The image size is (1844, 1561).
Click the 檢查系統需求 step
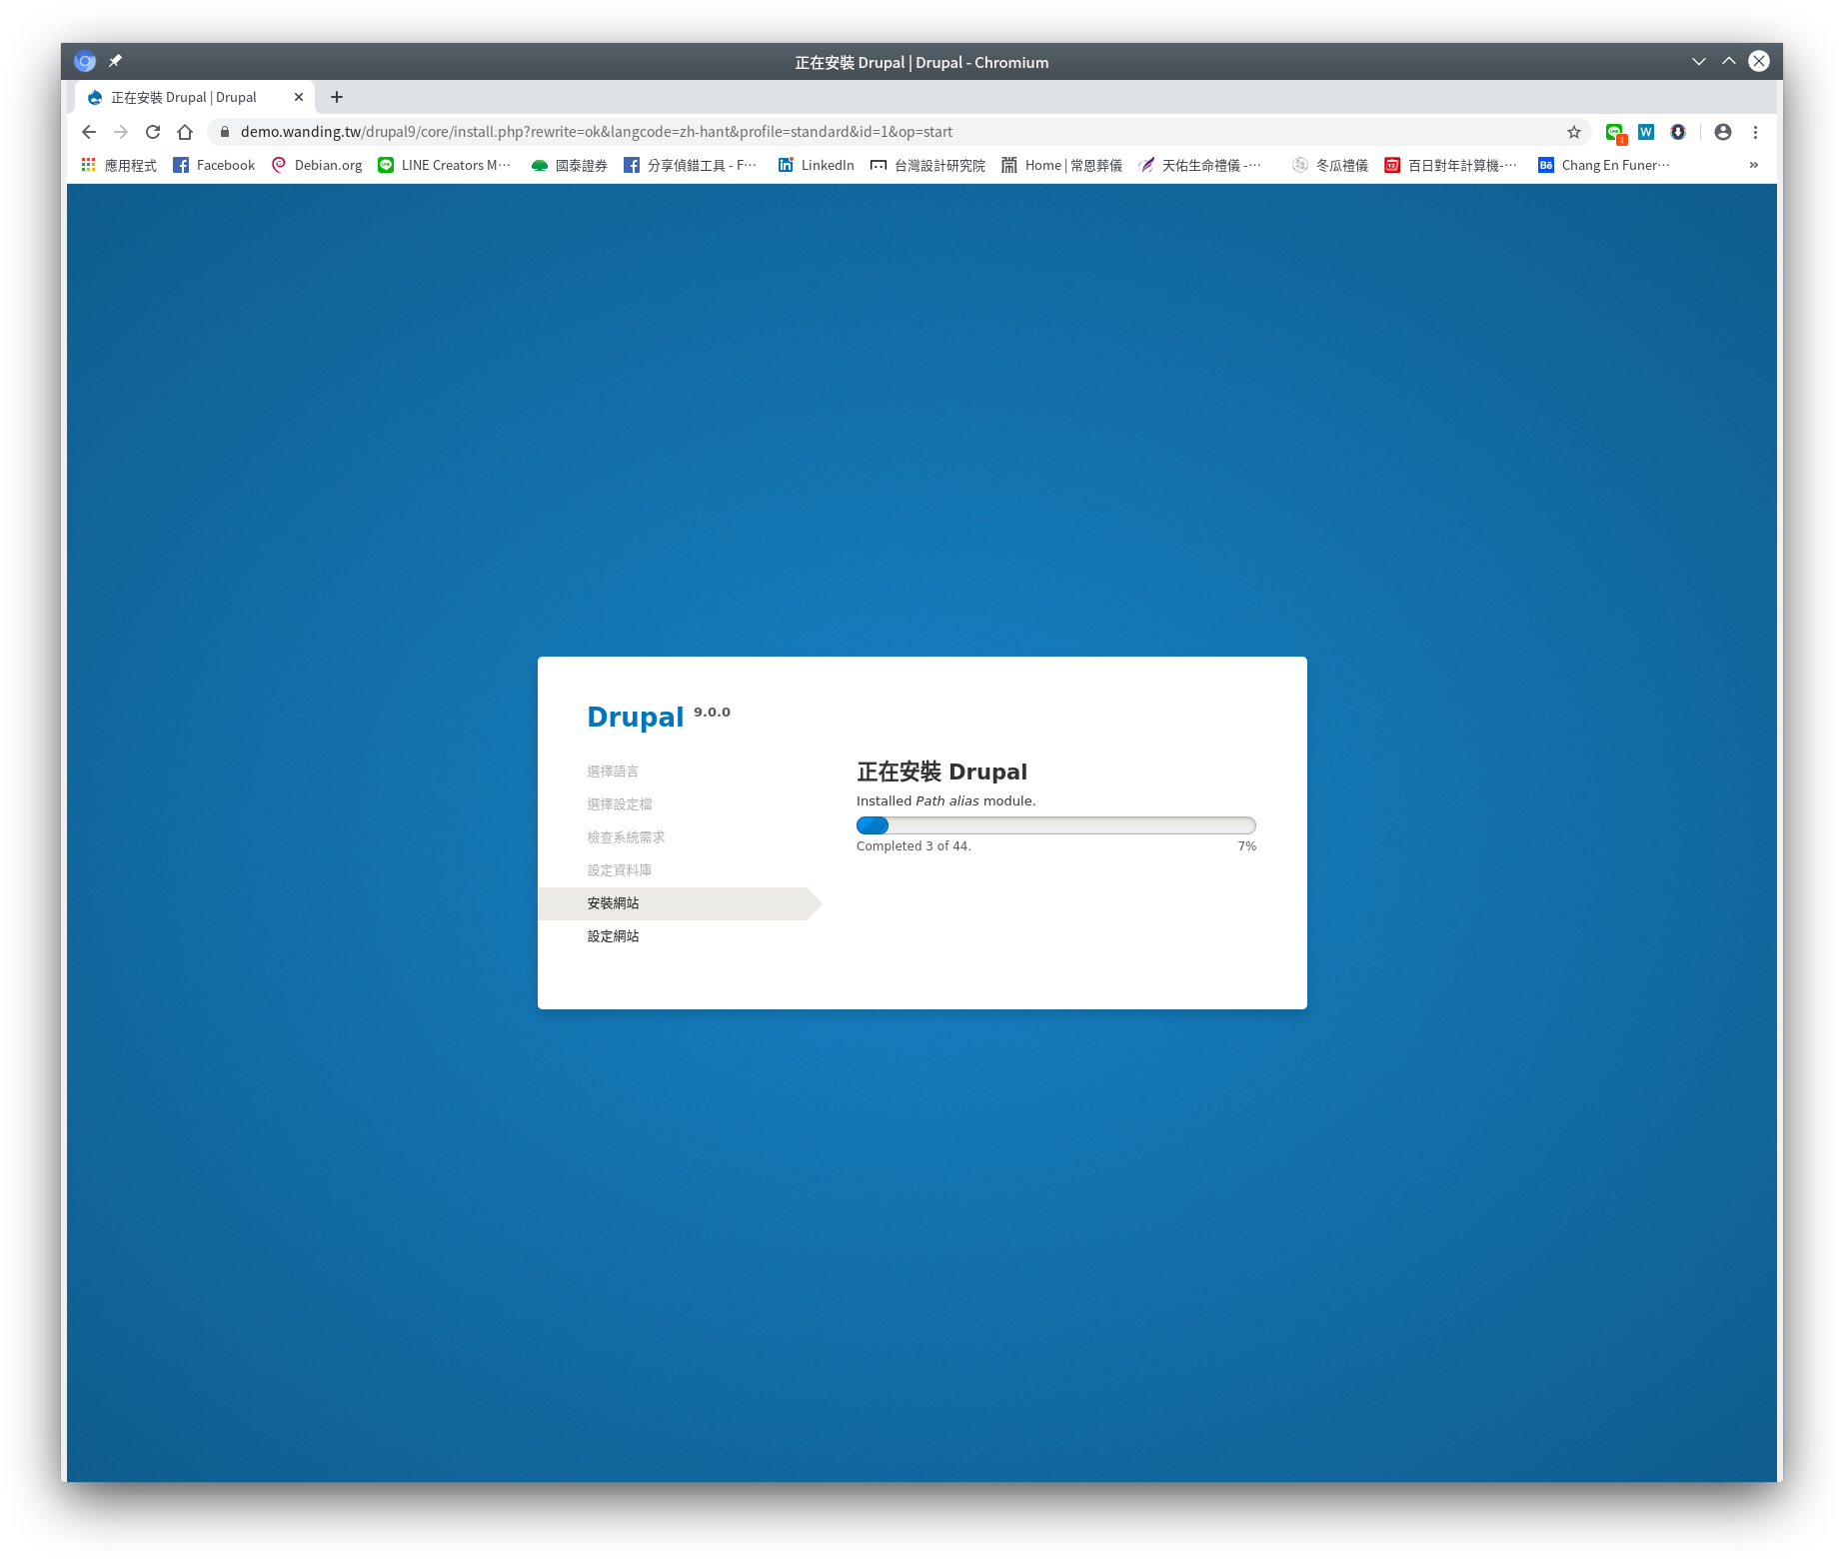(x=626, y=837)
